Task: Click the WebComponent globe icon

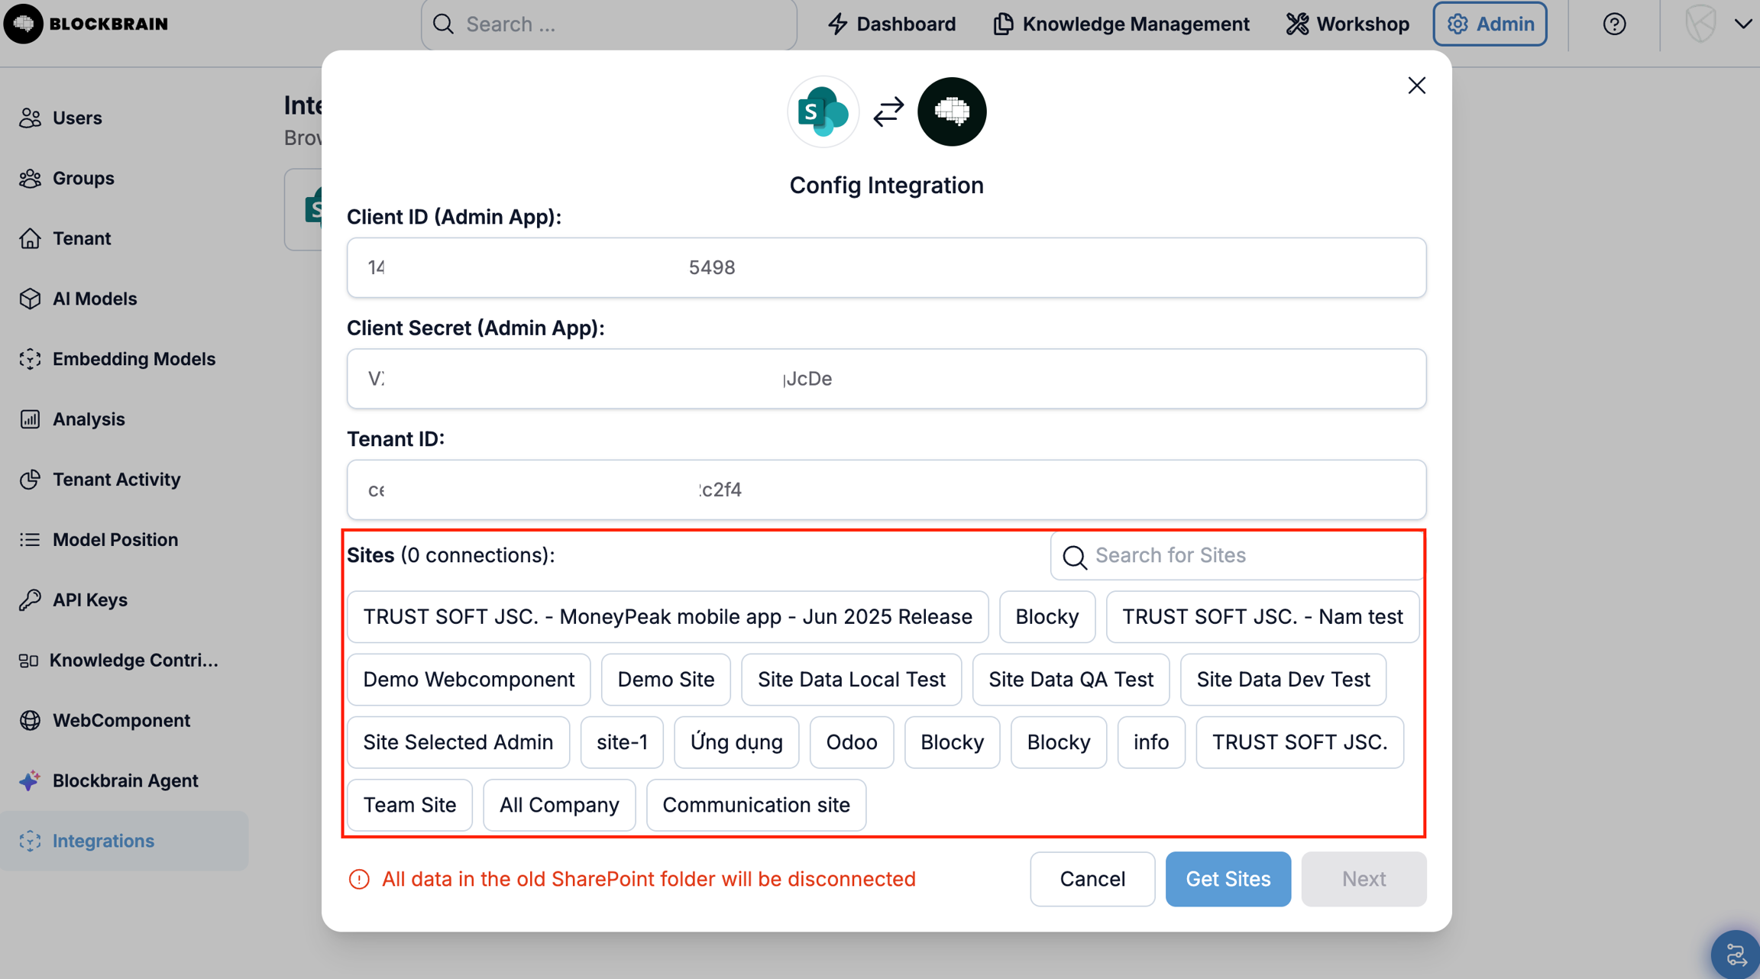Action: [30, 720]
